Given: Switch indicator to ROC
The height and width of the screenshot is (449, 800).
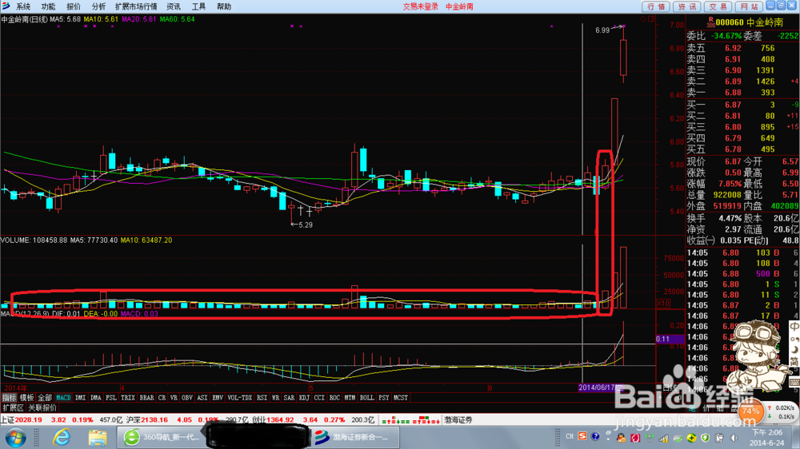Looking at the screenshot, I should (x=334, y=398).
